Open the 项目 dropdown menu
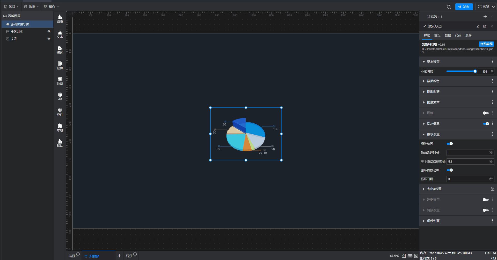This screenshot has height=260, width=497. (x=12, y=7)
